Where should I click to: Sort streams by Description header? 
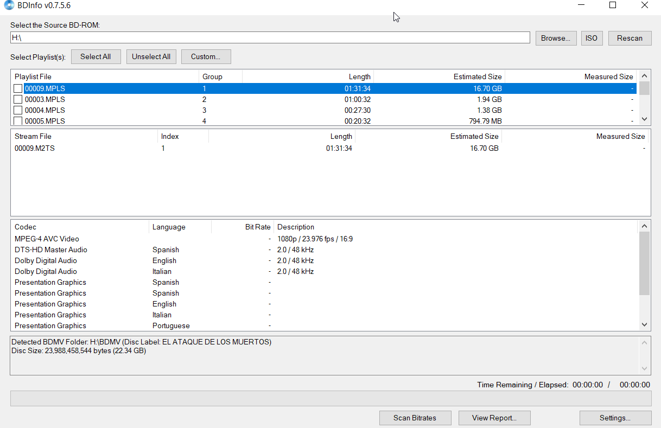point(455,227)
